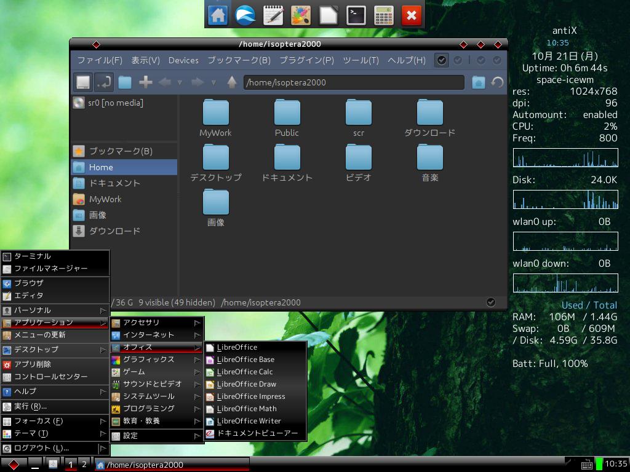Open the back history dropdown arrow
The image size is (630, 472).
[180, 82]
